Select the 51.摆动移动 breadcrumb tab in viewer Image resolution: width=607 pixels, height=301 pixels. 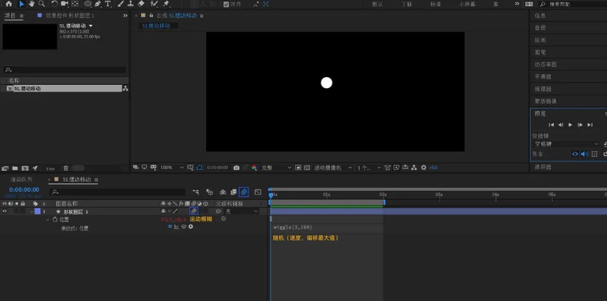(156, 26)
